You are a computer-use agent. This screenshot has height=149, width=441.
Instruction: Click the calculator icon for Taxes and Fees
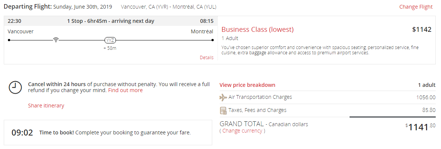223,111
